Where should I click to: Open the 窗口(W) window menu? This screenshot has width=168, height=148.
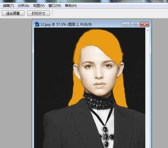[55, 6]
